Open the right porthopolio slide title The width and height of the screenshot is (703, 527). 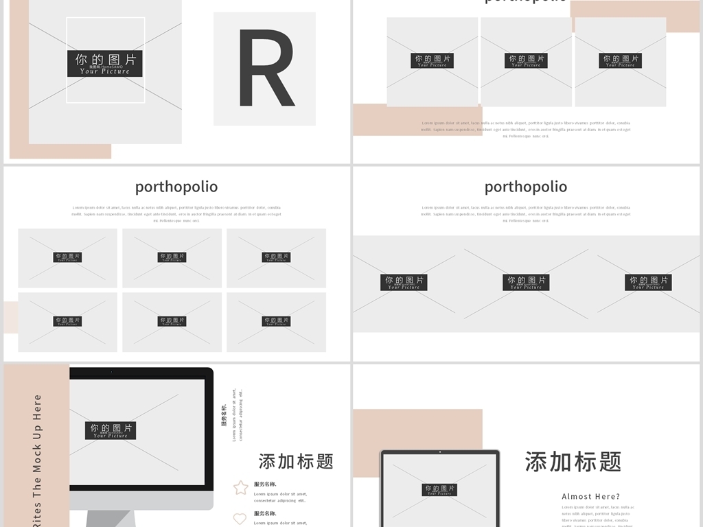[x=527, y=186]
